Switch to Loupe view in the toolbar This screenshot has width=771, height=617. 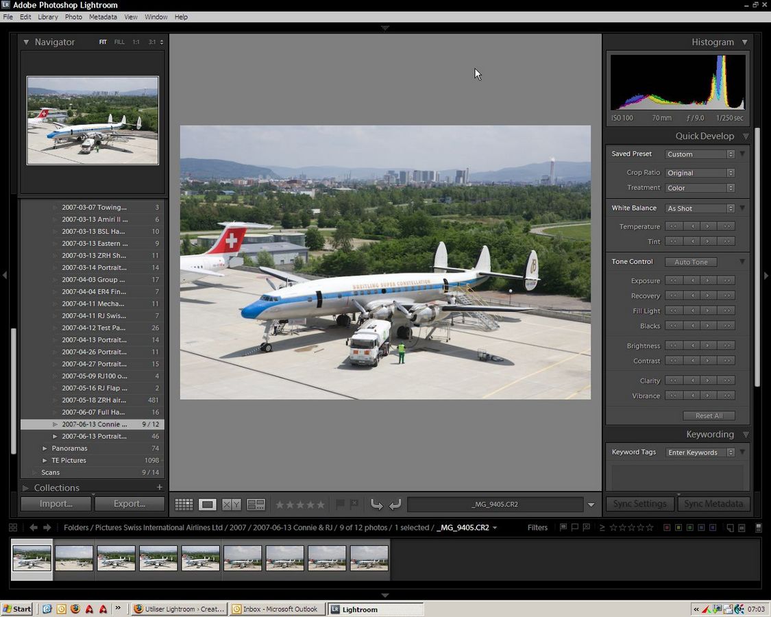click(208, 505)
